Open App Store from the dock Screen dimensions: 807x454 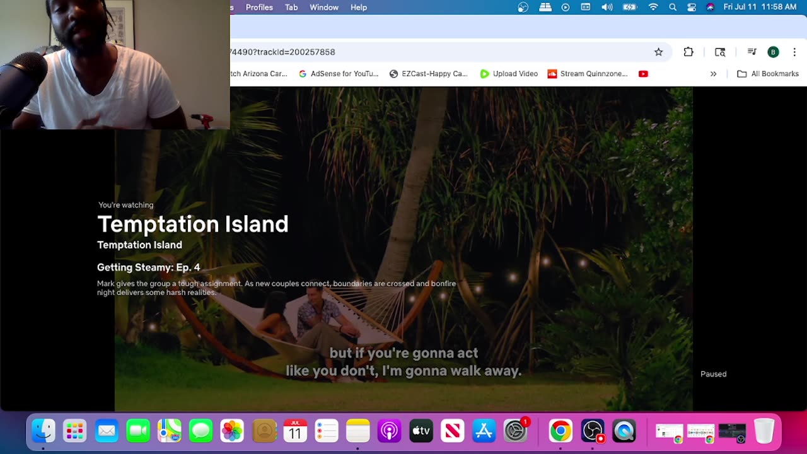tap(484, 431)
